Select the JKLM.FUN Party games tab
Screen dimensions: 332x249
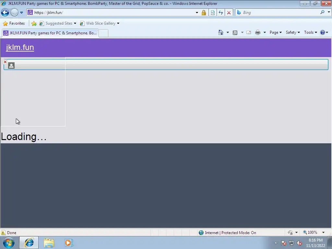pos(50,33)
